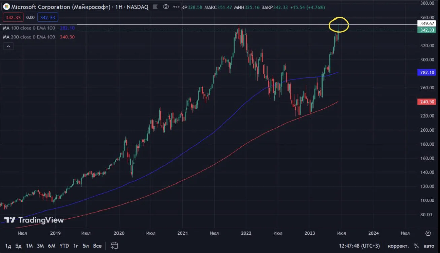Screen dimensions: 440x253
Task: Switch to the 3М time range
Action: (40, 246)
